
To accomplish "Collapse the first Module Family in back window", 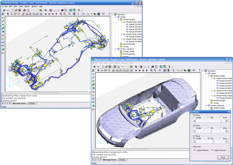I will [121, 22].
